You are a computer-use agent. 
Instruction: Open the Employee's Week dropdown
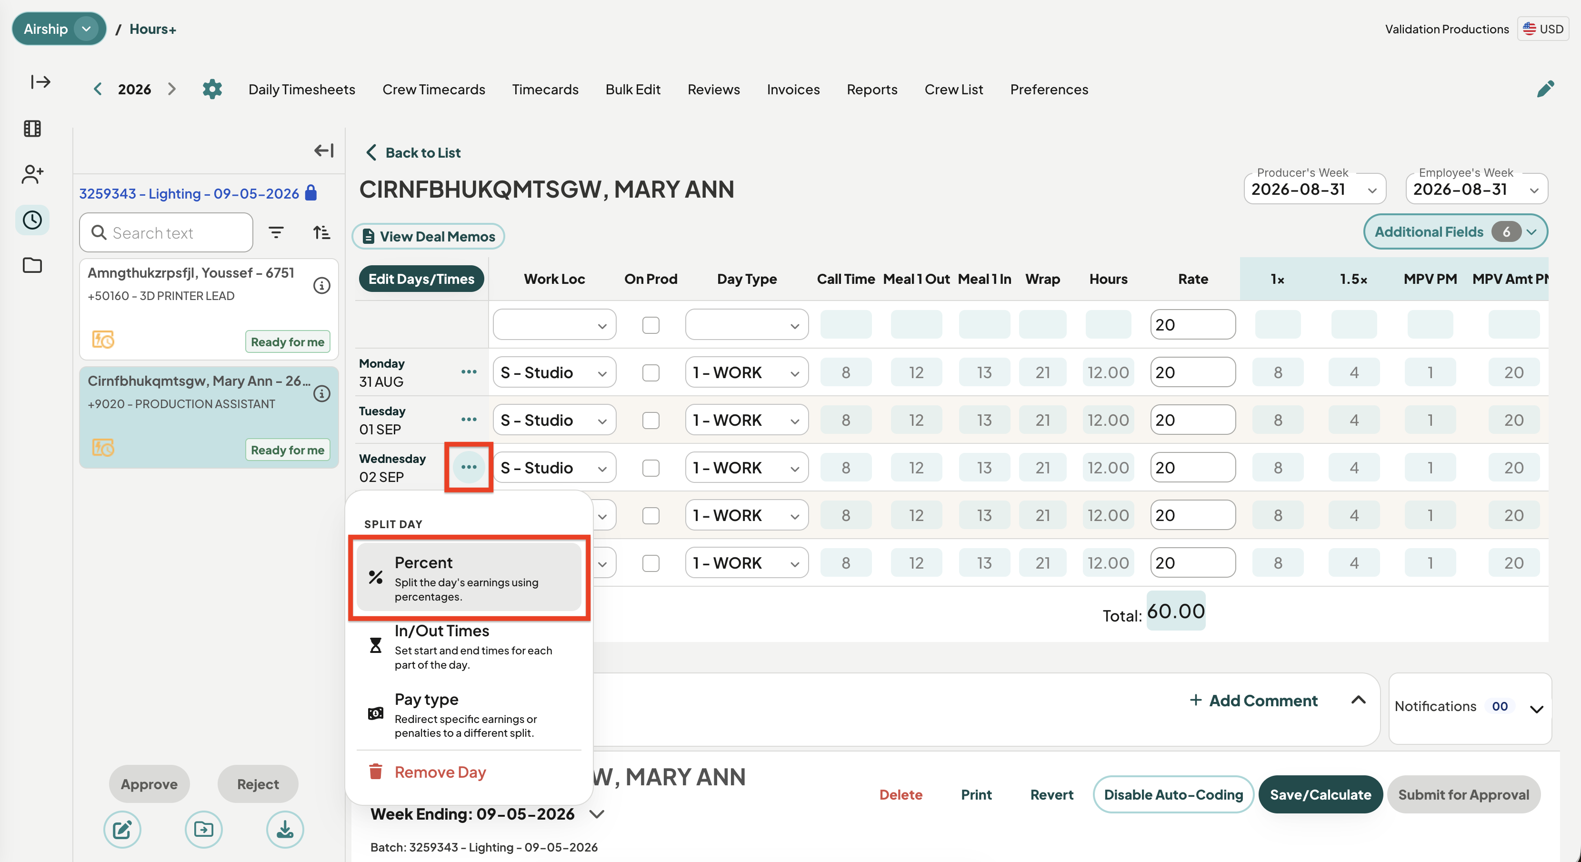click(1476, 189)
